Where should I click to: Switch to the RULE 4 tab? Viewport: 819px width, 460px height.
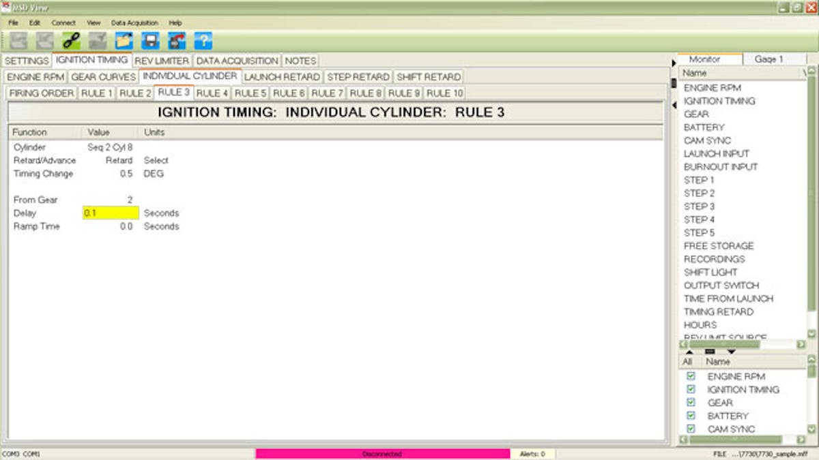(212, 93)
